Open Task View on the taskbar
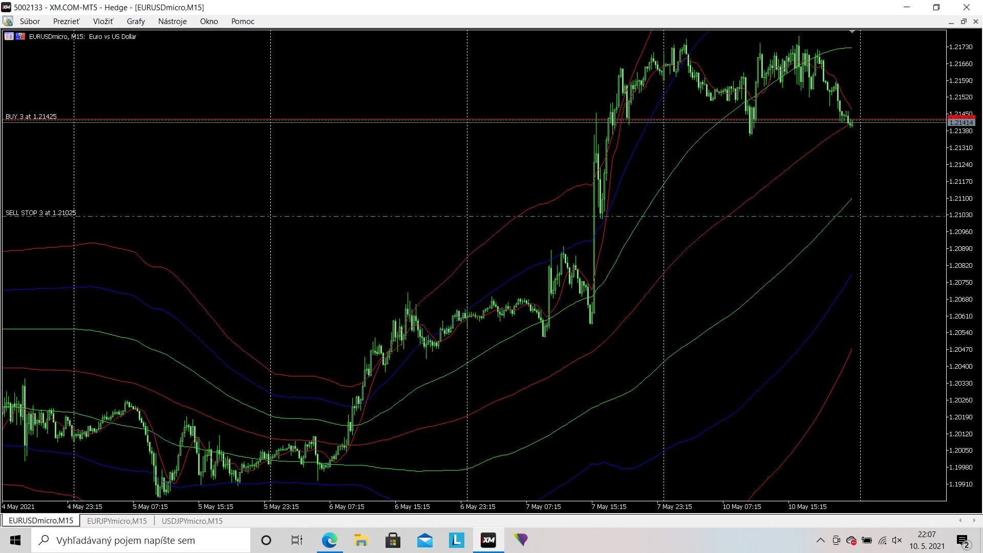Viewport: 983px width, 553px height. tap(297, 540)
